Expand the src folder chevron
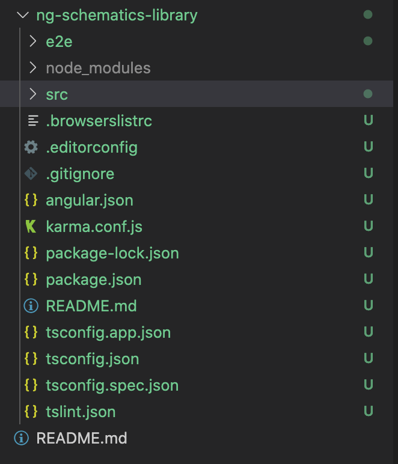 tap(33, 94)
